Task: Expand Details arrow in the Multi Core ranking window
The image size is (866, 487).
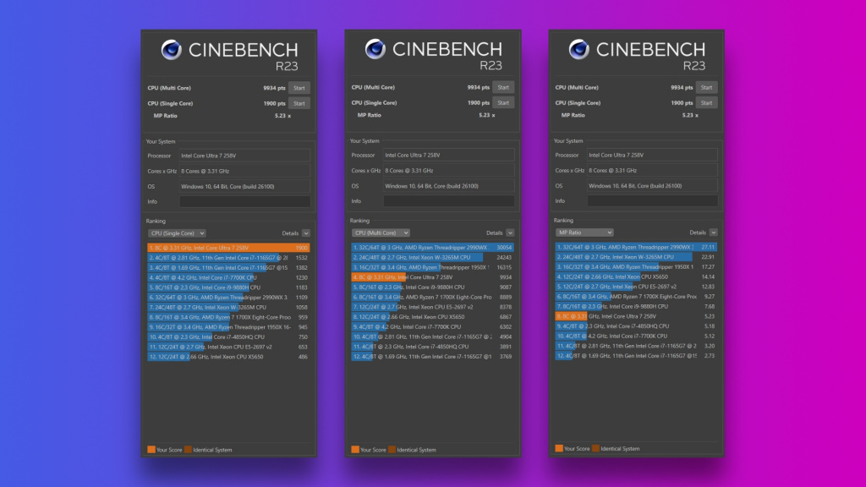Action: [510, 233]
